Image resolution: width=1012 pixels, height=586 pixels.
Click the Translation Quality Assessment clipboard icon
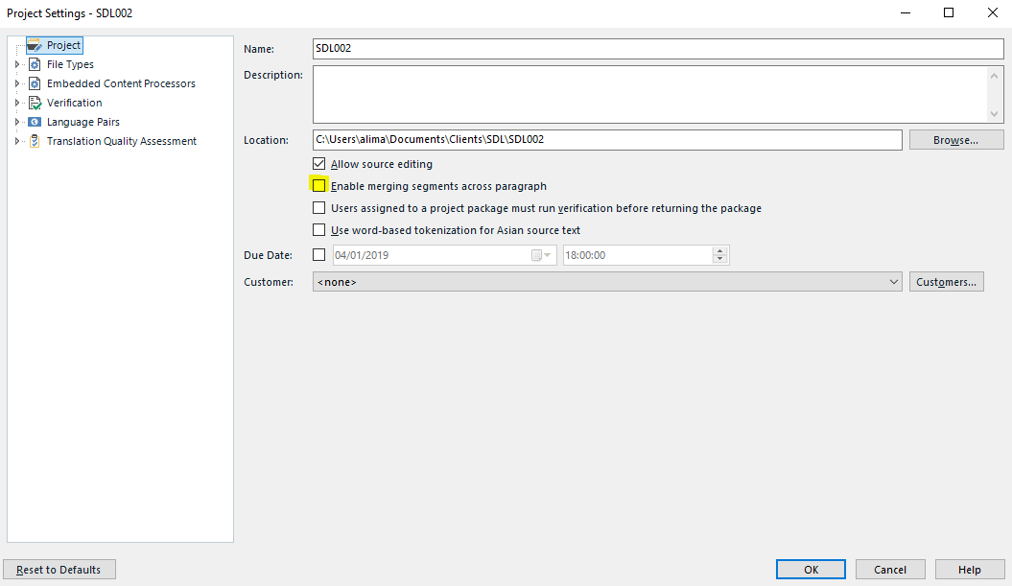(35, 141)
